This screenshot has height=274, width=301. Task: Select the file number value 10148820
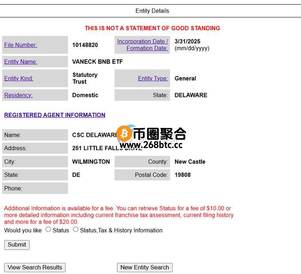[85, 45]
